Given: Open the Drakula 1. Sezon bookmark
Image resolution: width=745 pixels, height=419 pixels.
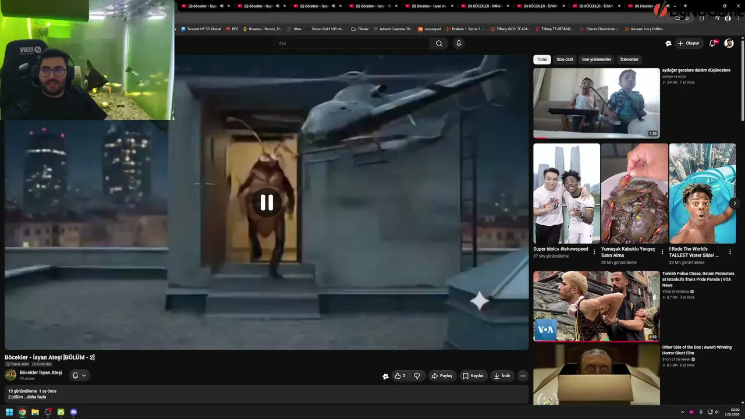Looking at the screenshot, I should click(464, 29).
